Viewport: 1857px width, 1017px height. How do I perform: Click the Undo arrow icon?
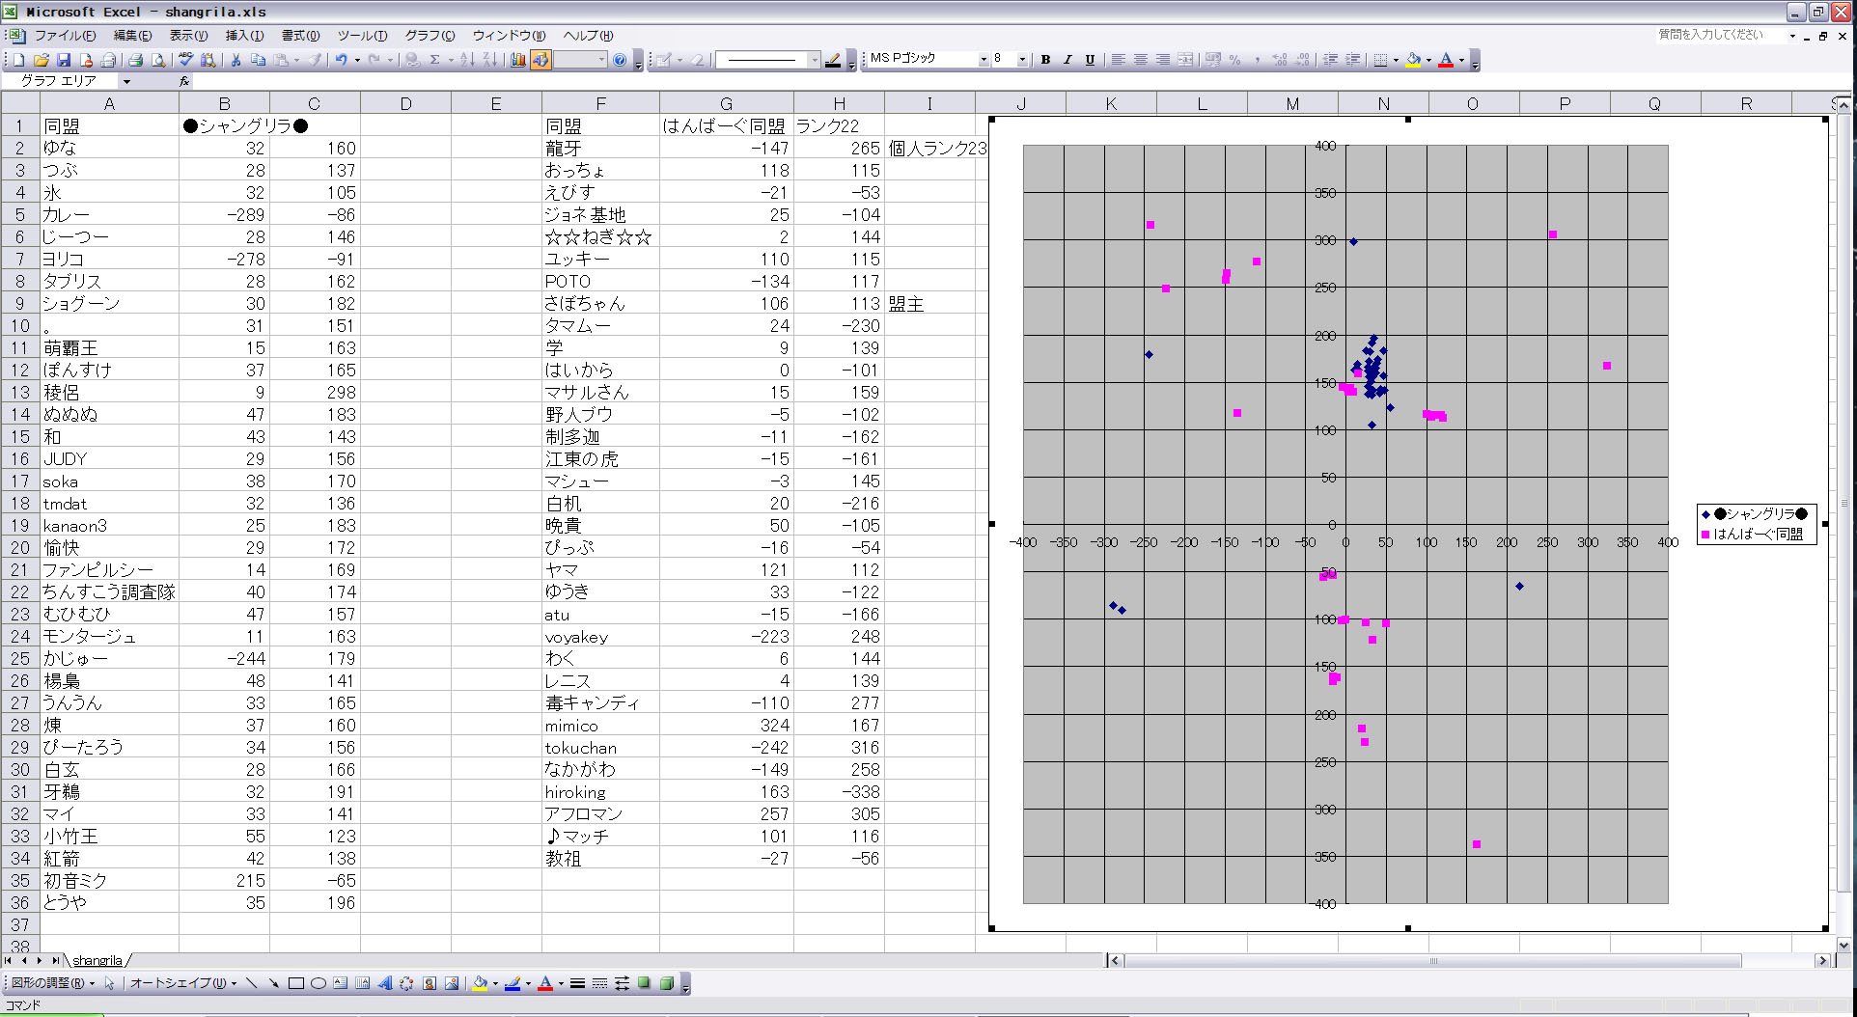pos(341,60)
